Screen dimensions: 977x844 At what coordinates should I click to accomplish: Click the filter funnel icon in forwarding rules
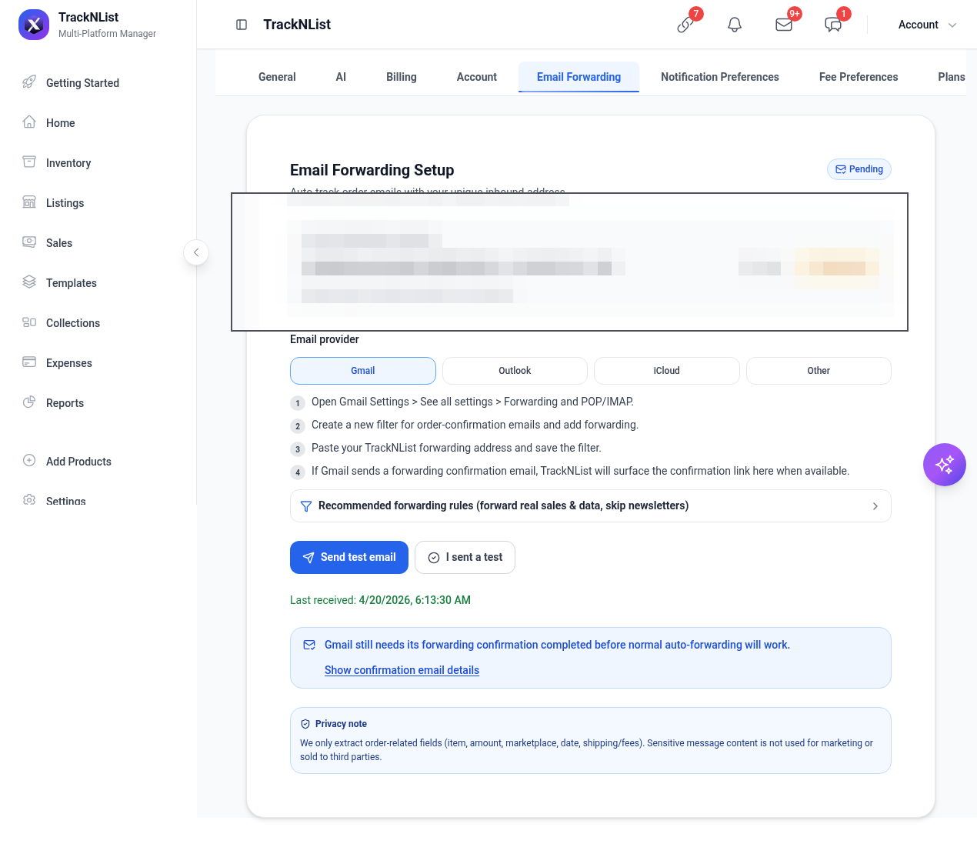click(305, 506)
